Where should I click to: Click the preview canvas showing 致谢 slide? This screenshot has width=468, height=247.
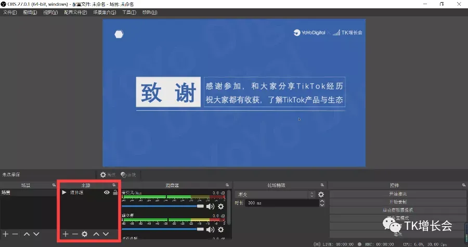(234, 93)
